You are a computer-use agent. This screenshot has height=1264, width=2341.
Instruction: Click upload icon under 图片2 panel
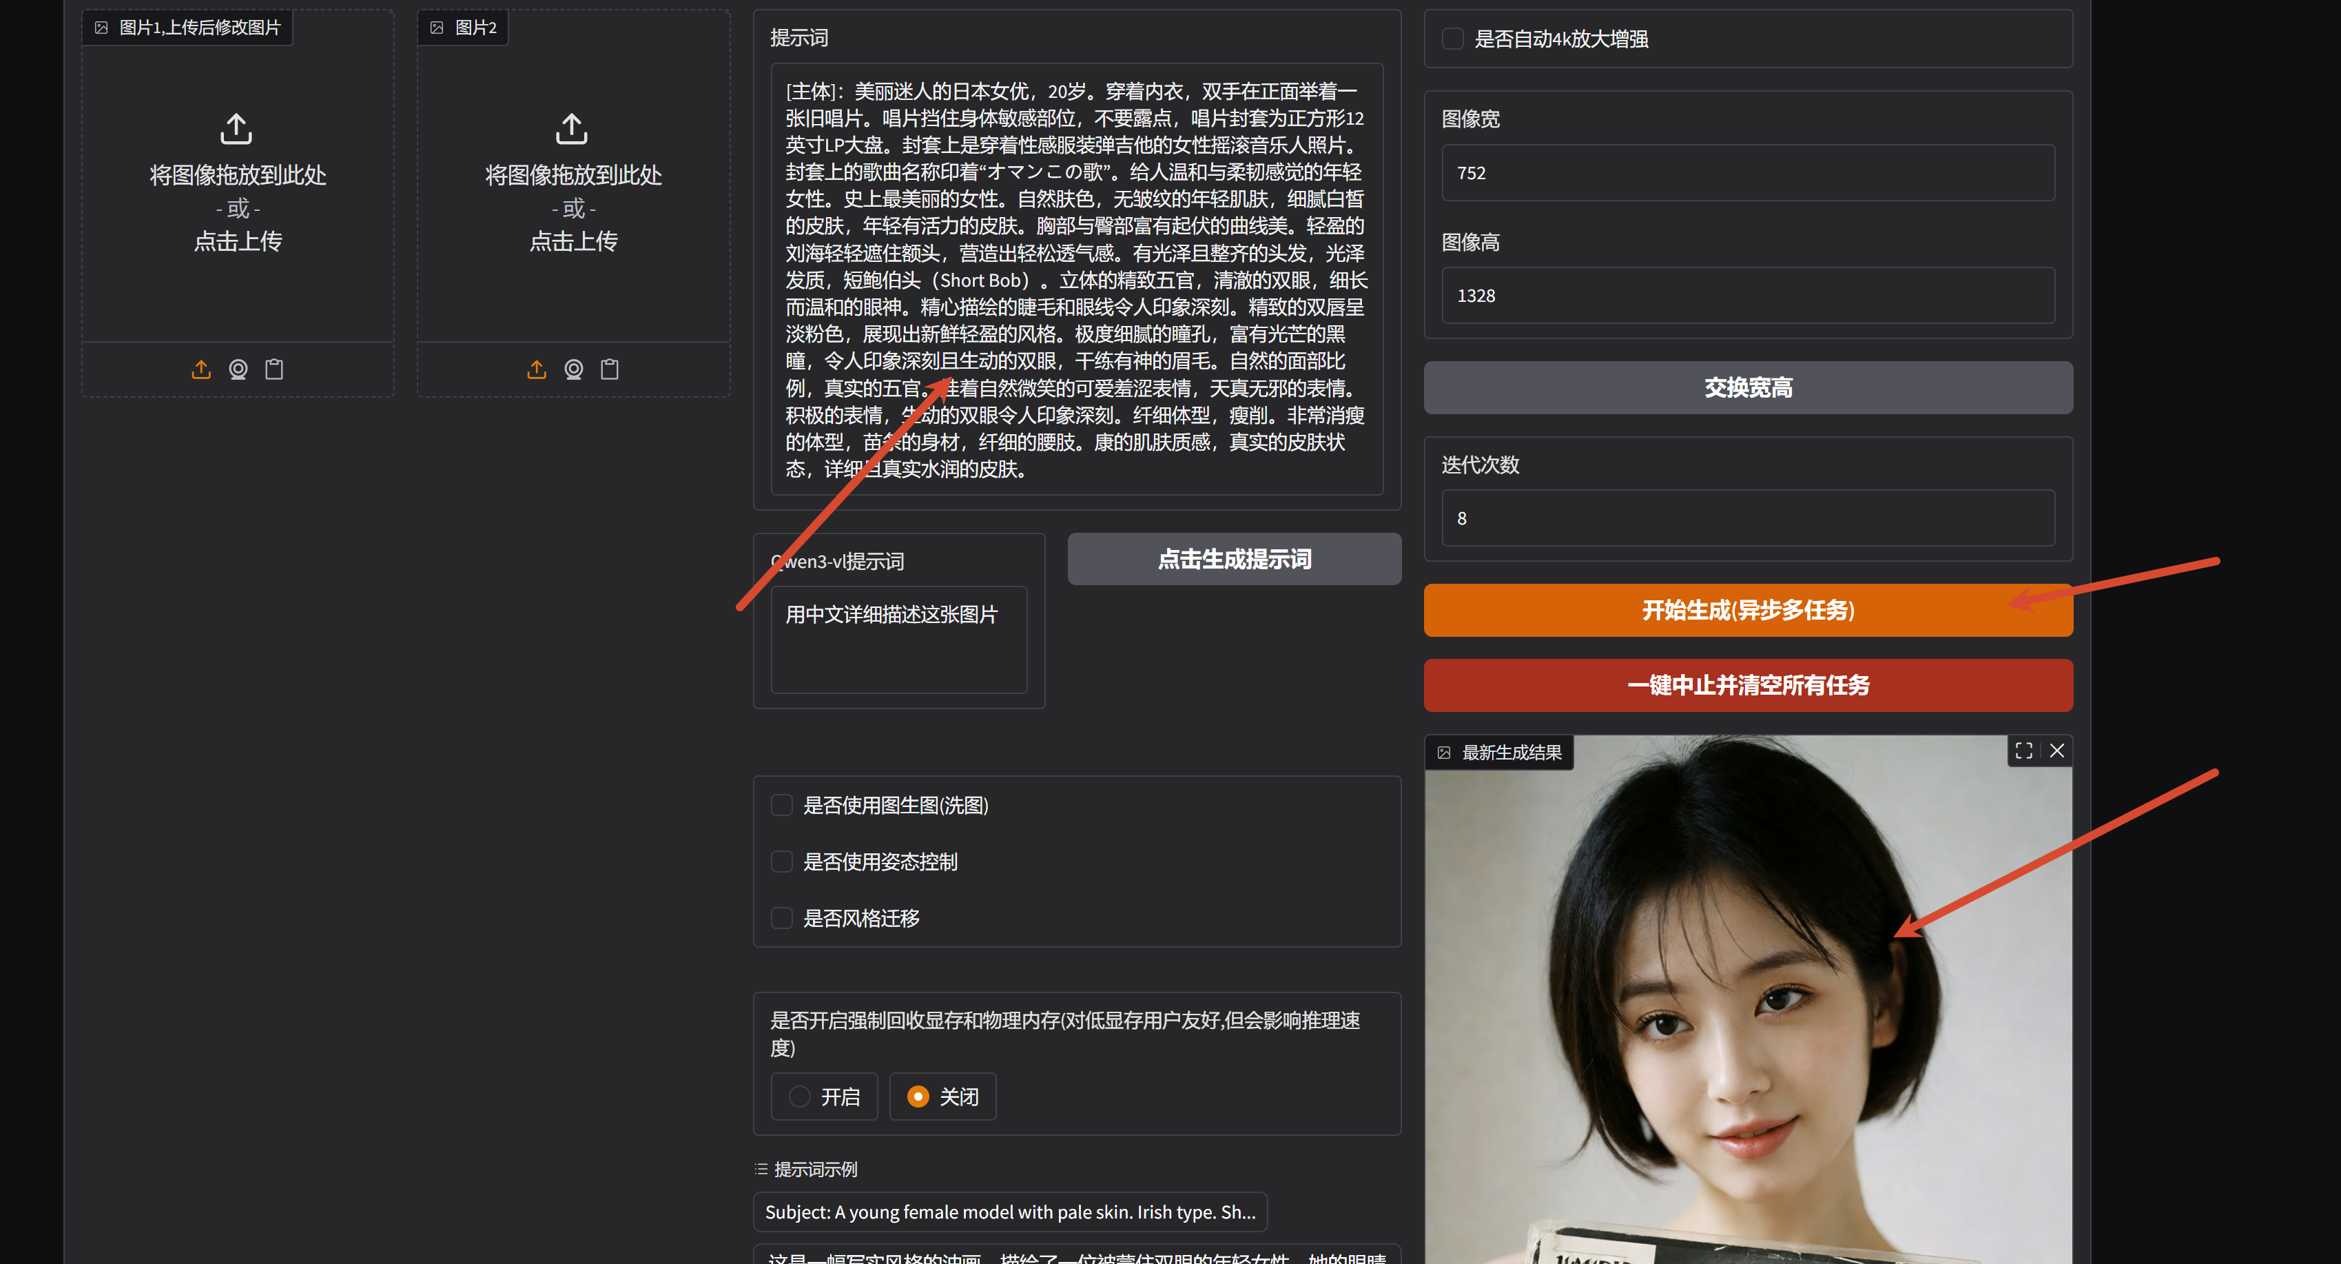pyautogui.click(x=536, y=369)
